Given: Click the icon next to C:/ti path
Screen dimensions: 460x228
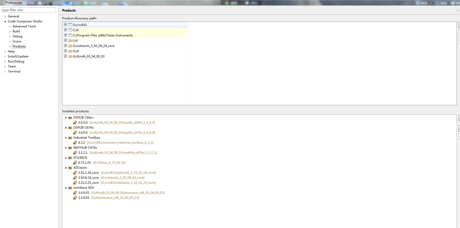Looking at the screenshot, I should [70, 30].
